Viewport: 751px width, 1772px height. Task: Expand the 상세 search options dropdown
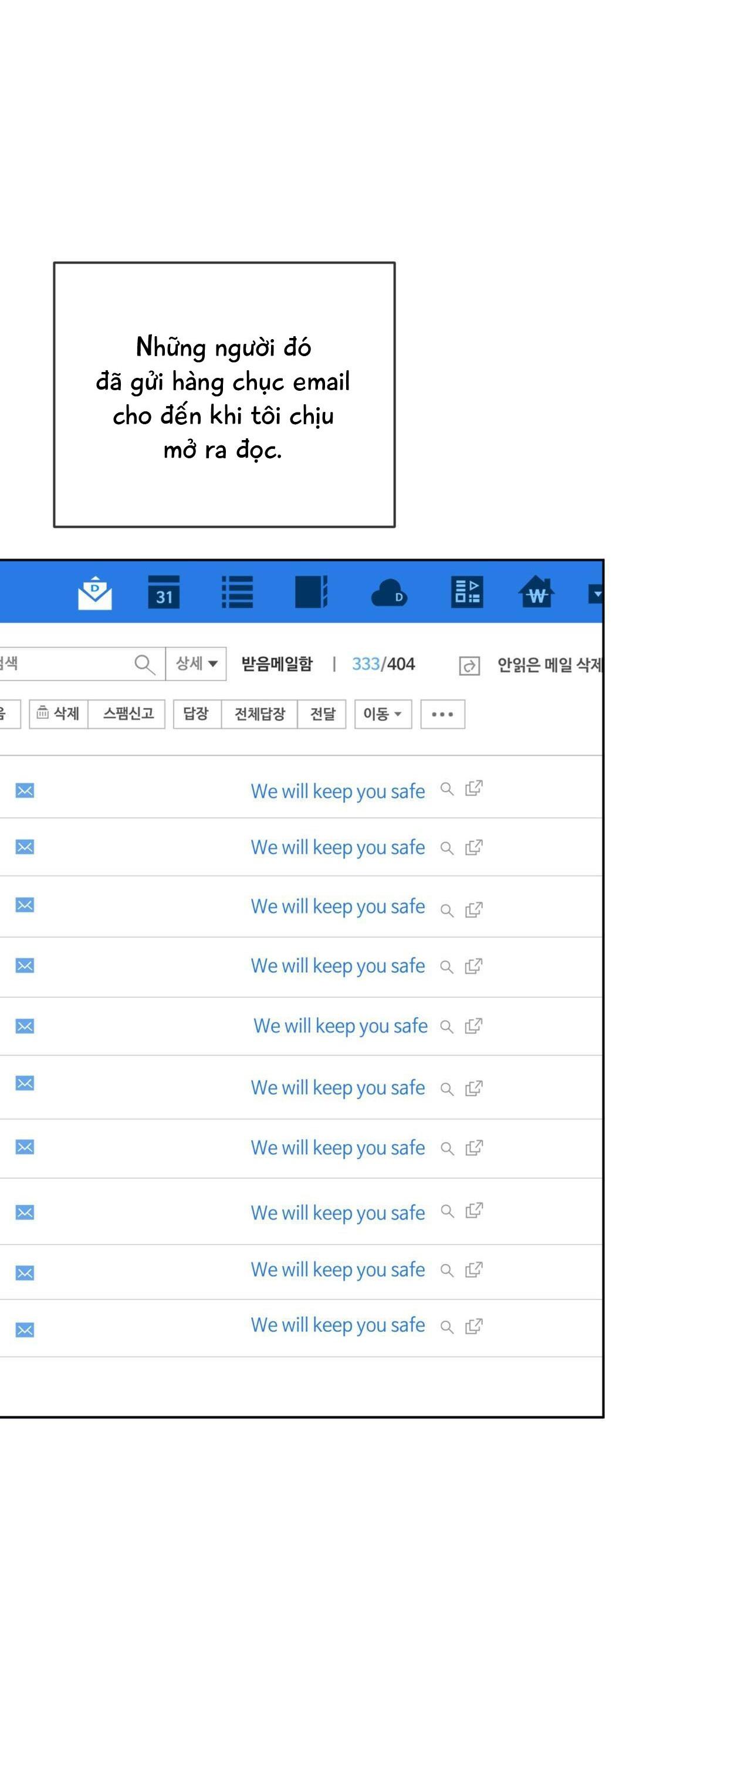(196, 664)
